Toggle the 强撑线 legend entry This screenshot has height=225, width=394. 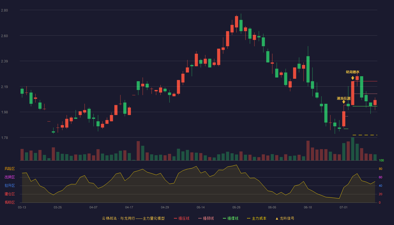point(230,218)
